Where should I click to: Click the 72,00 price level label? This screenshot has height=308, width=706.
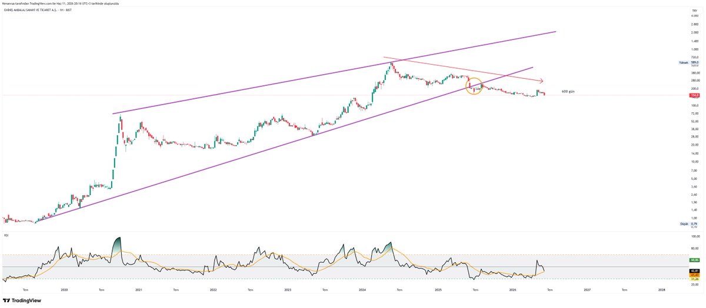tap(694, 113)
